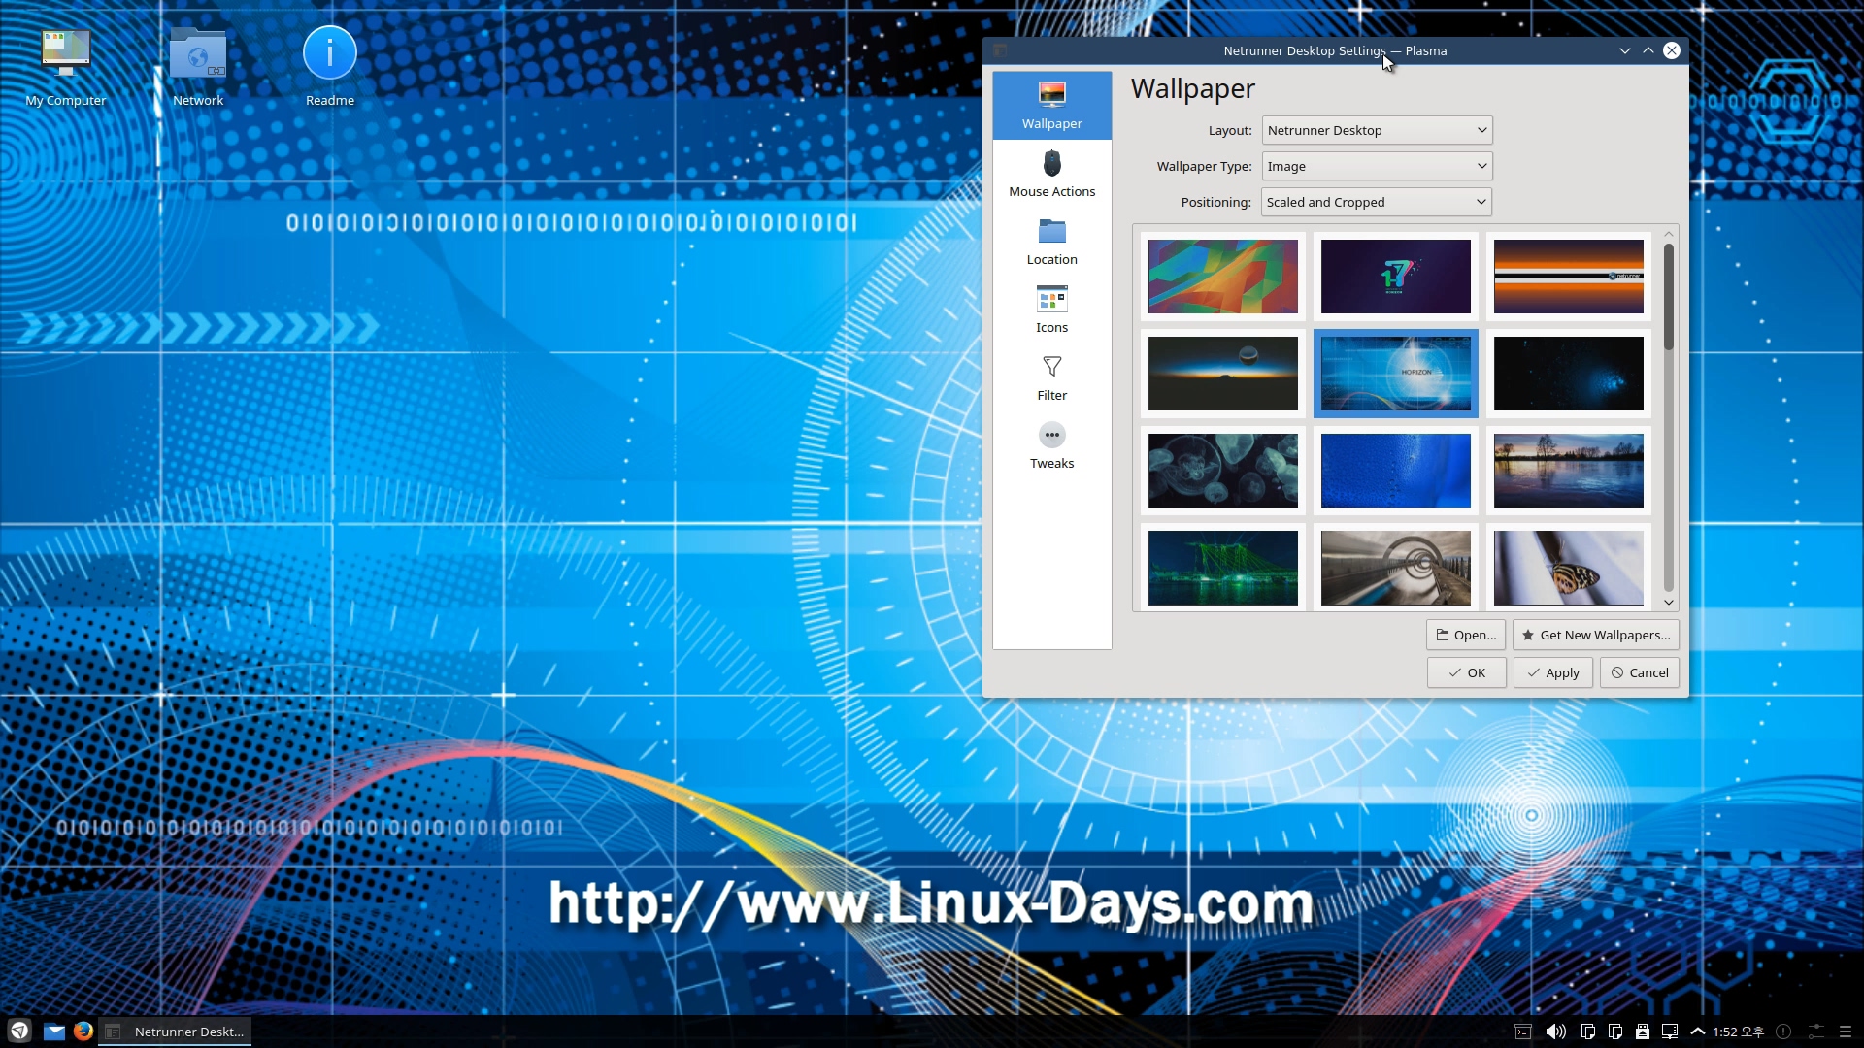Open My Computer desktop icon
Image resolution: width=1864 pixels, height=1048 pixels.
click(65, 66)
